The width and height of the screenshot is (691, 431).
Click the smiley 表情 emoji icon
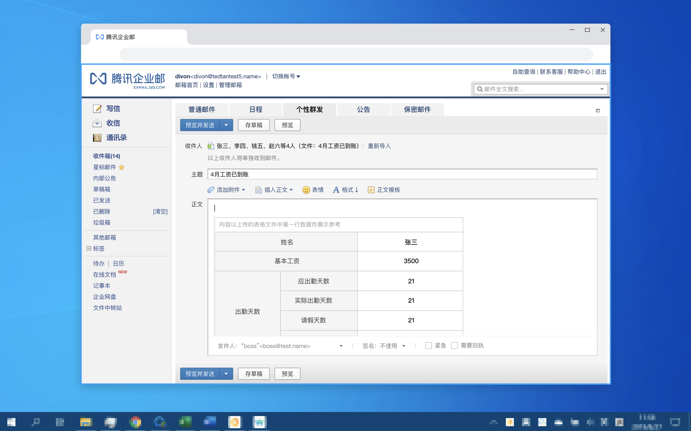(x=306, y=190)
